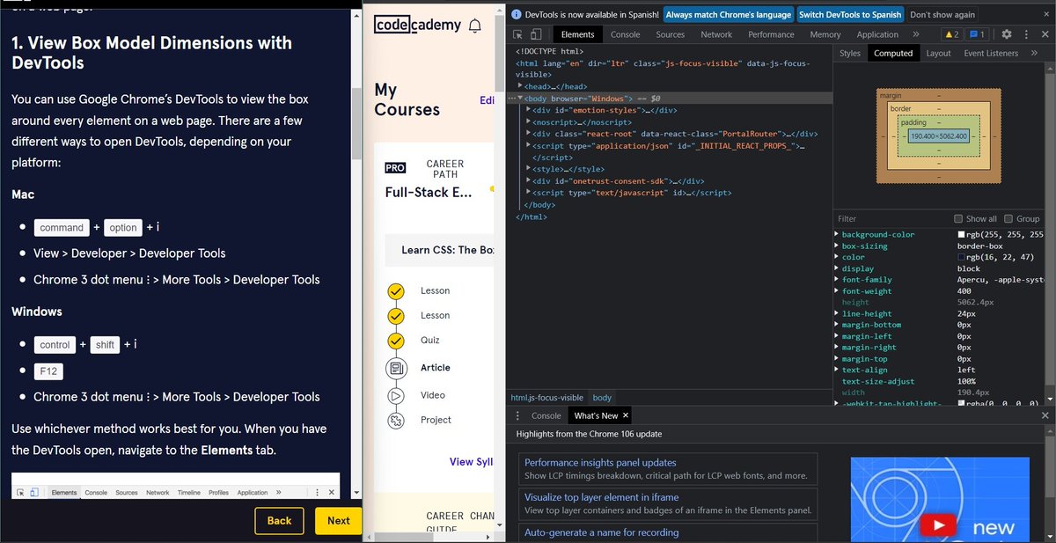Select the body breadcrumb item
The image size is (1056, 543).
(x=602, y=398)
